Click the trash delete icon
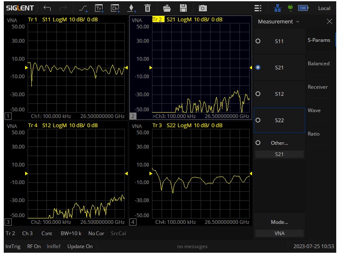 (147, 8)
